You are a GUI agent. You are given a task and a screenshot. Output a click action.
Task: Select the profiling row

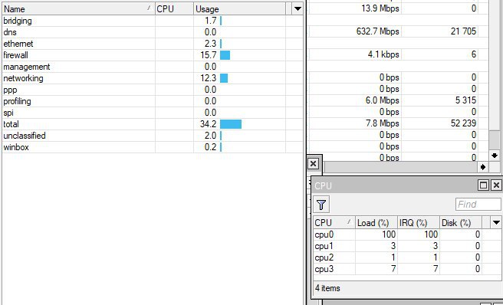(153, 101)
